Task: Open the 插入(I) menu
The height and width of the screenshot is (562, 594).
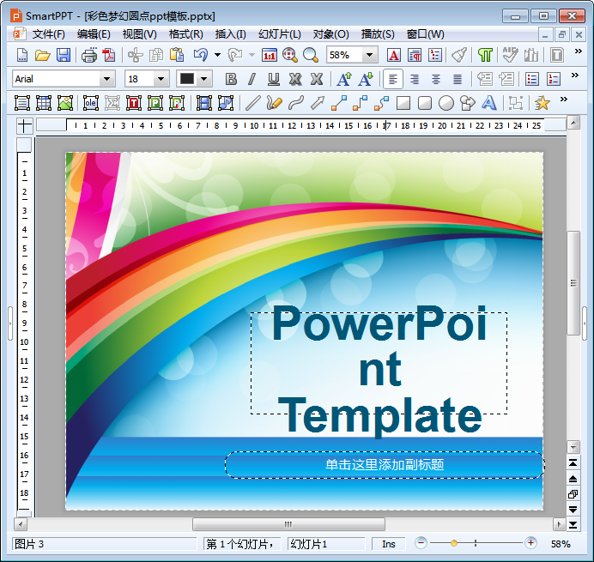Action: (x=230, y=34)
